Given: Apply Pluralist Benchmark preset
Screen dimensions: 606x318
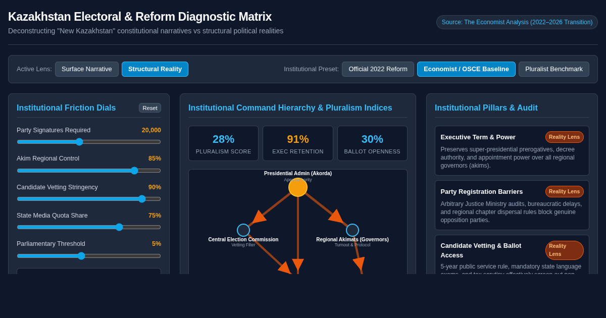Looking at the screenshot, I should [x=554, y=69].
